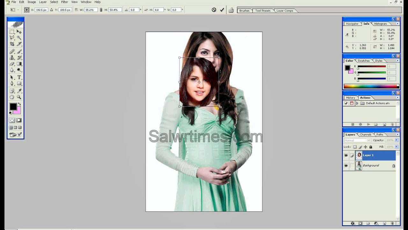408x230 pixels.
Task: Switch to the Histogram tab
Action: 380,24
